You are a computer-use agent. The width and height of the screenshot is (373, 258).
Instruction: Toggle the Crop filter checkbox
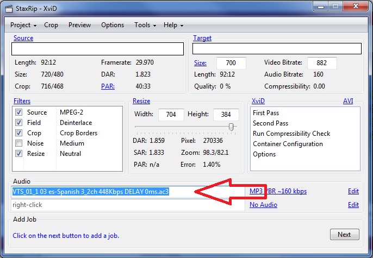point(19,133)
